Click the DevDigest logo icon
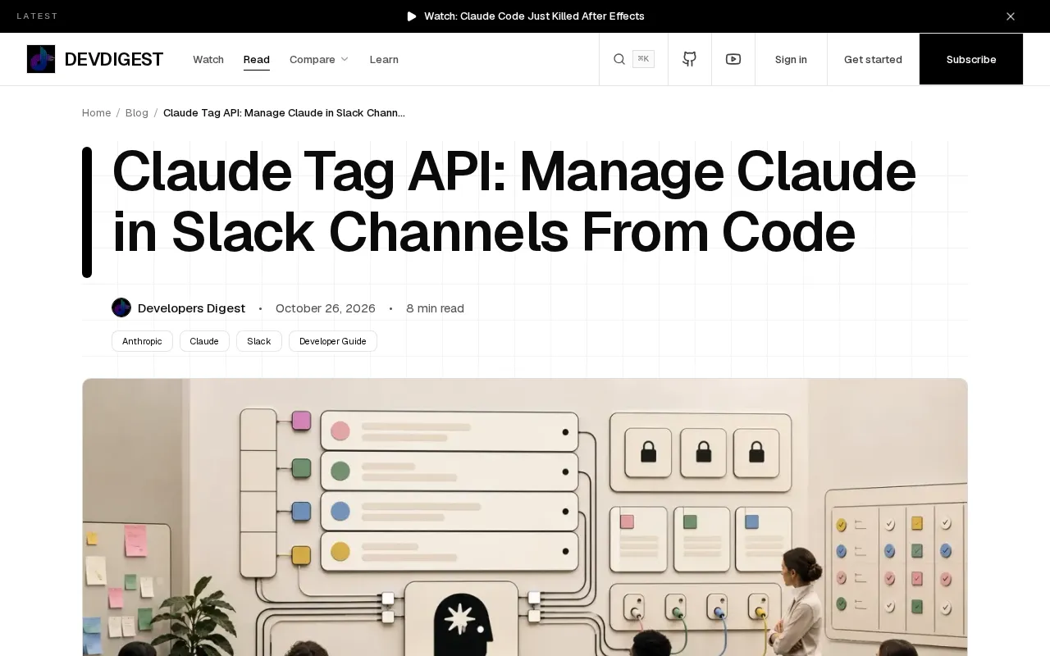The image size is (1050, 656). [41, 59]
